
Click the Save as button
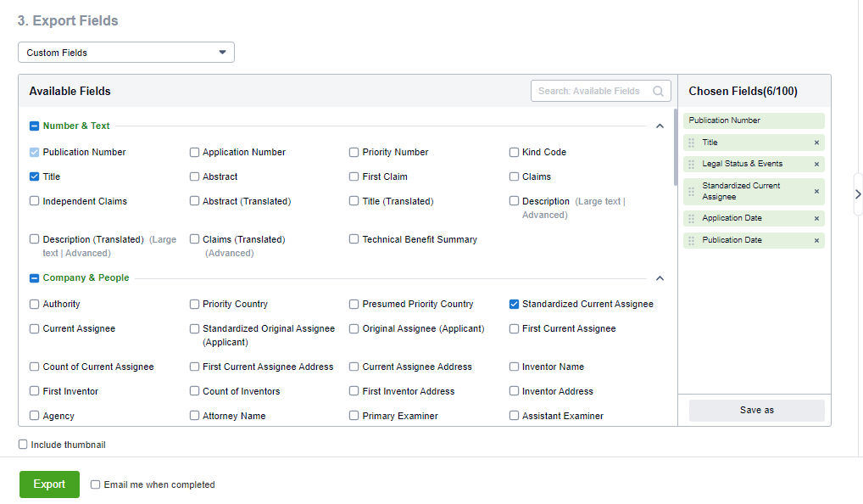point(756,410)
